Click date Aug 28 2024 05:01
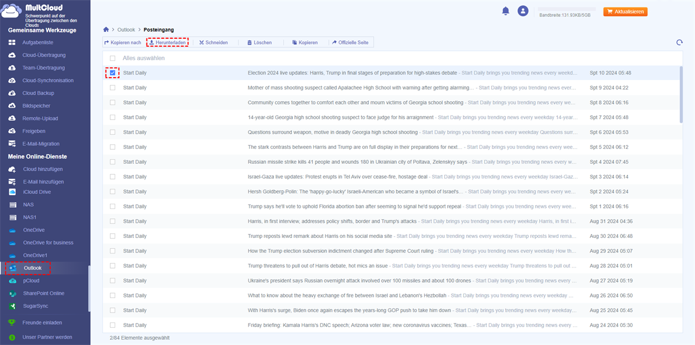 (610, 266)
